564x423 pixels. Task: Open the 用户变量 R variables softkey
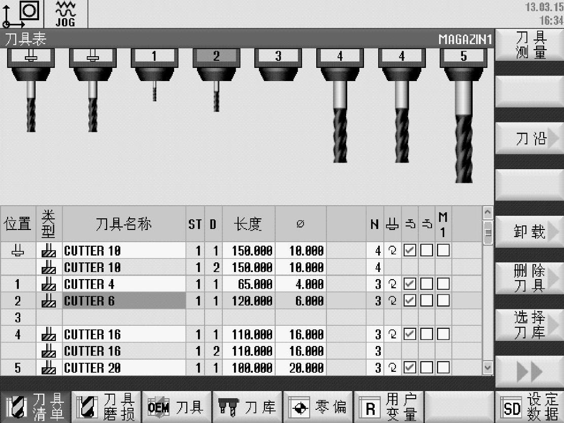tap(388, 407)
